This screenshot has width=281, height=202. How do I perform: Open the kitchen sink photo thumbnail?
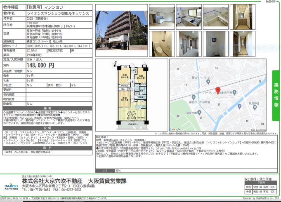(189, 17)
